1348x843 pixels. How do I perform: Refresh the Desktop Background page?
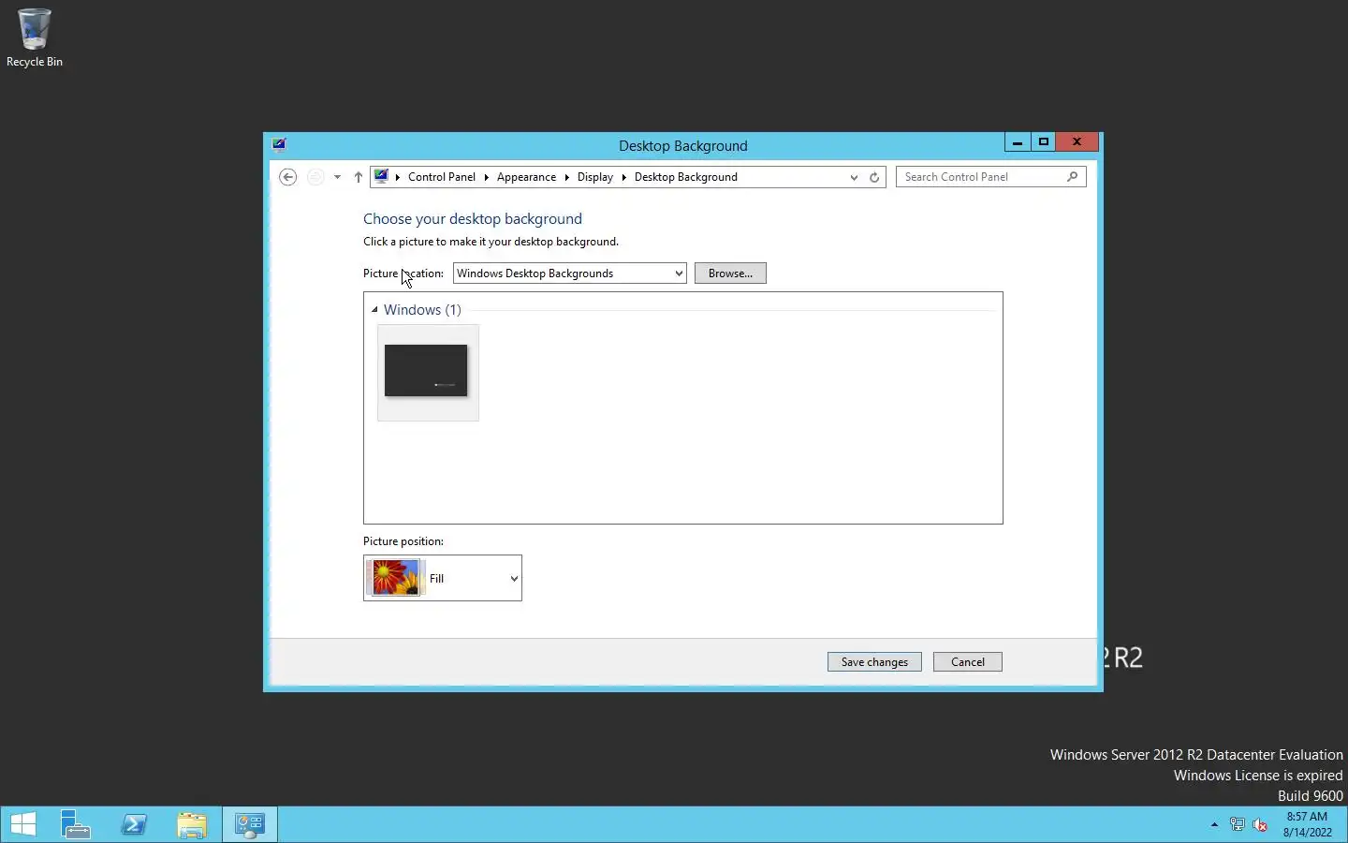click(x=874, y=177)
